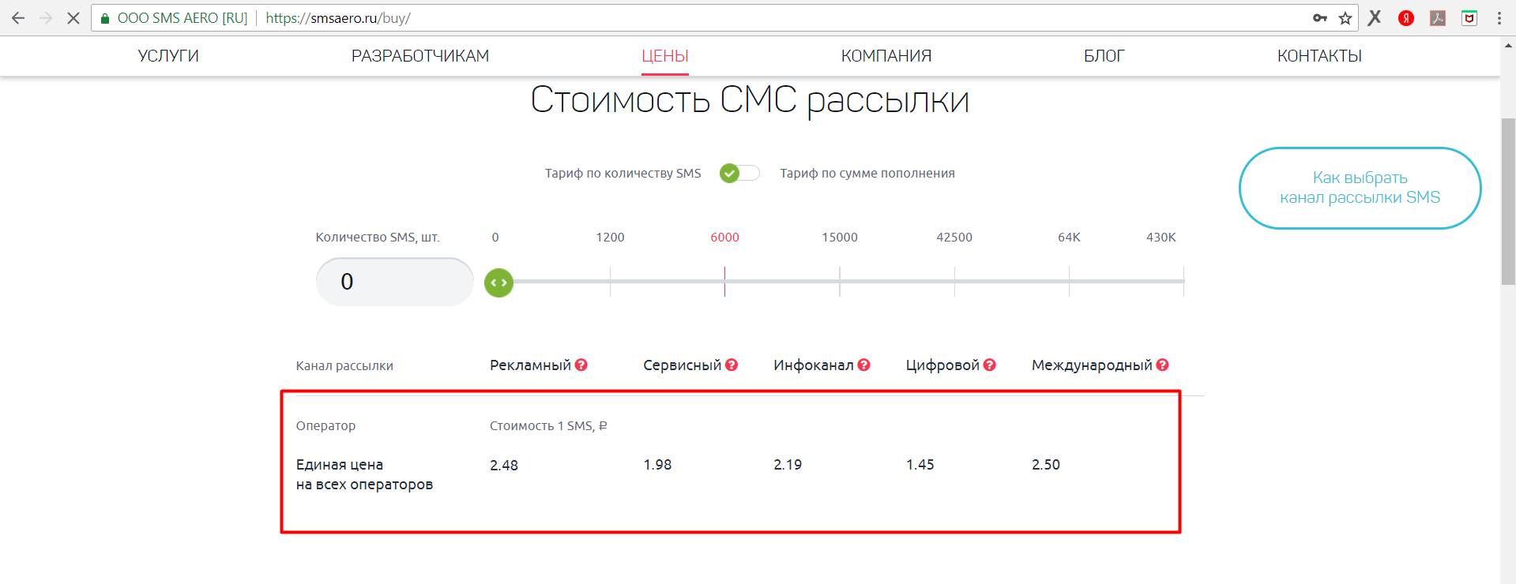
Task: Click 'Единая цена на всех операторов' text
Action: [364, 474]
